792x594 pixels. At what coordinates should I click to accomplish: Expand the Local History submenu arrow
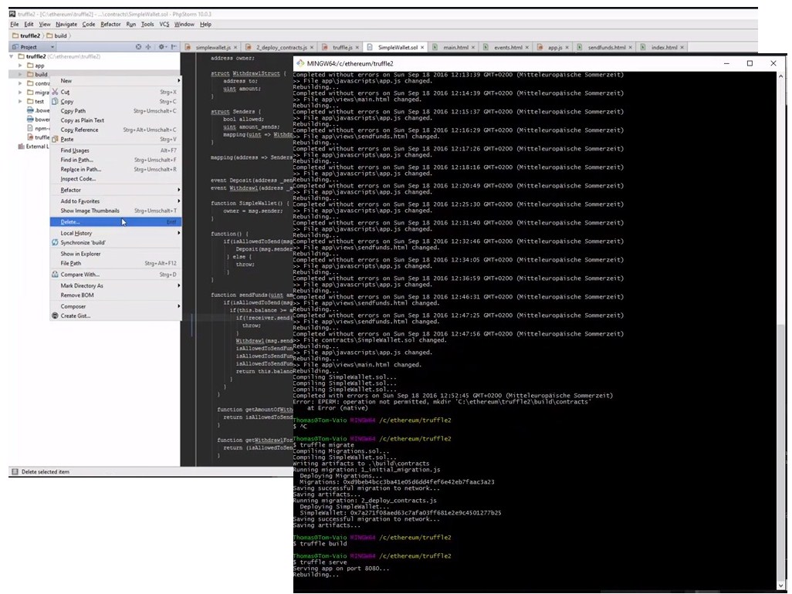coord(178,233)
